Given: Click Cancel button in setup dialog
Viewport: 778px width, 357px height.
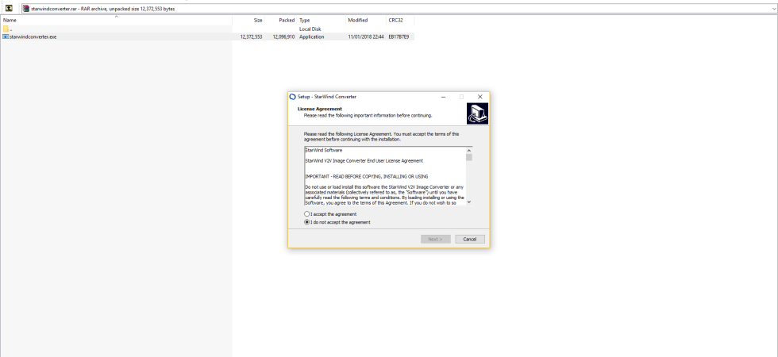Looking at the screenshot, I should click(x=470, y=239).
